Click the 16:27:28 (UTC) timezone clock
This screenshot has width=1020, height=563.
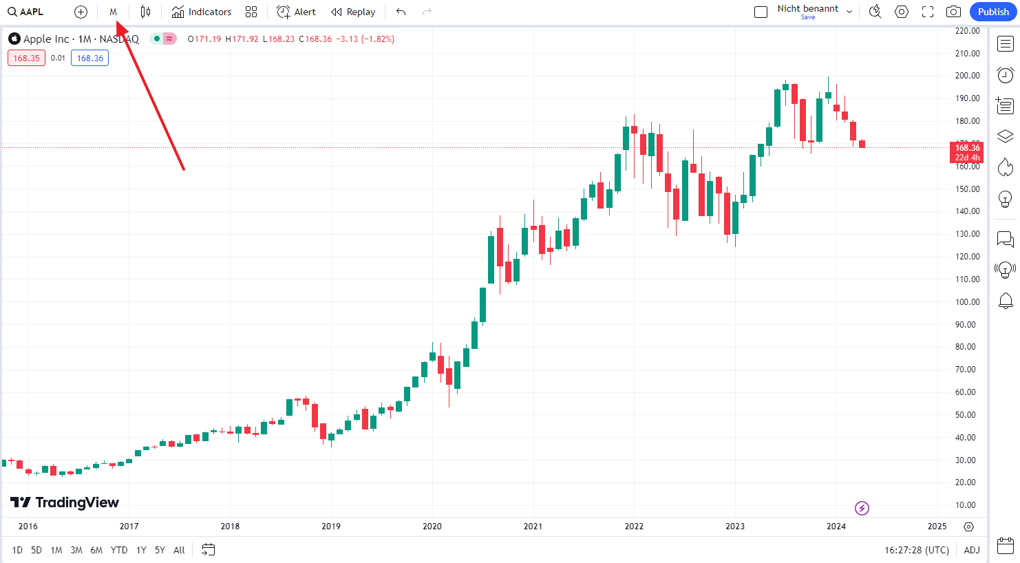coord(917,550)
